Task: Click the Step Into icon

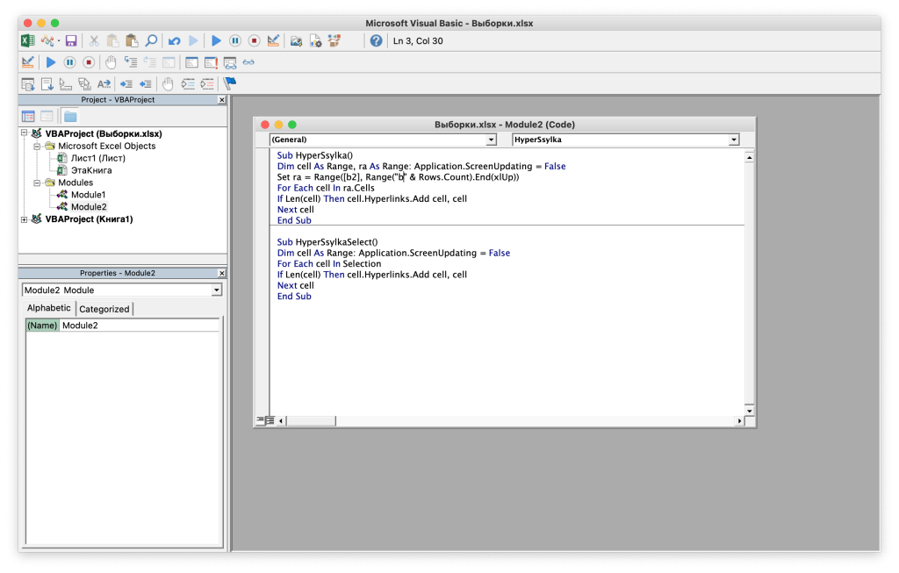Action: point(131,62)
